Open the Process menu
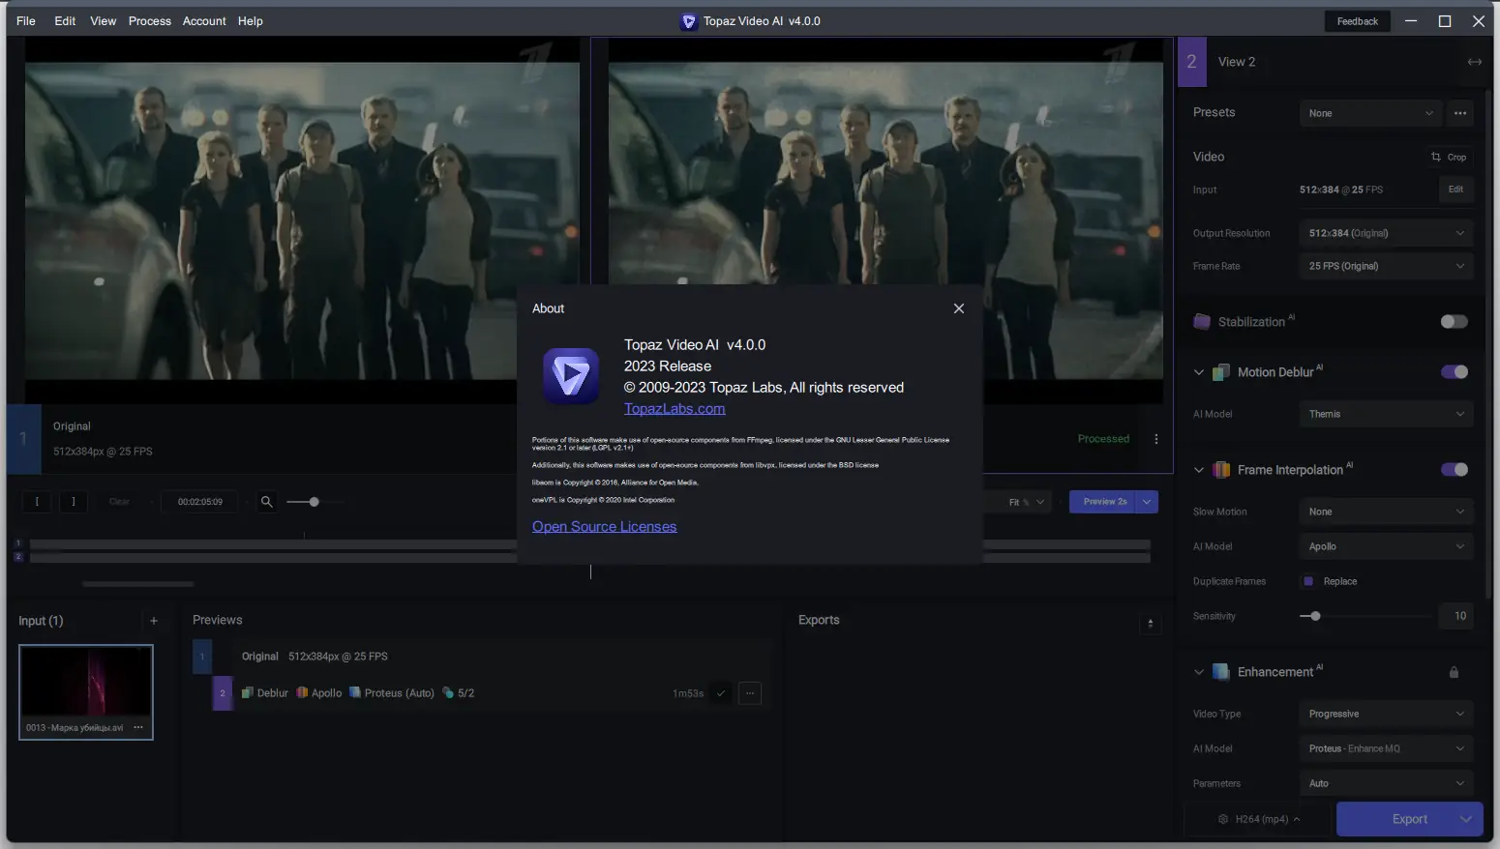Screen dimensions: 1500x849 click(150, 21)
